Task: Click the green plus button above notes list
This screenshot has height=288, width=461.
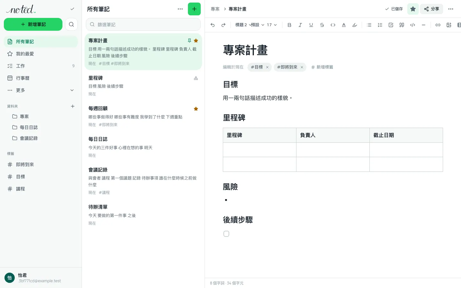Action: (x=194, y=9)
